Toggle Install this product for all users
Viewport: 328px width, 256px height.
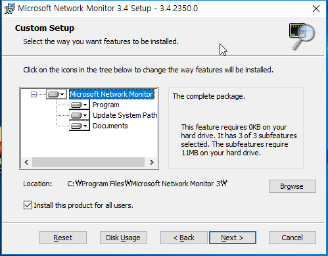pos(28,205)
